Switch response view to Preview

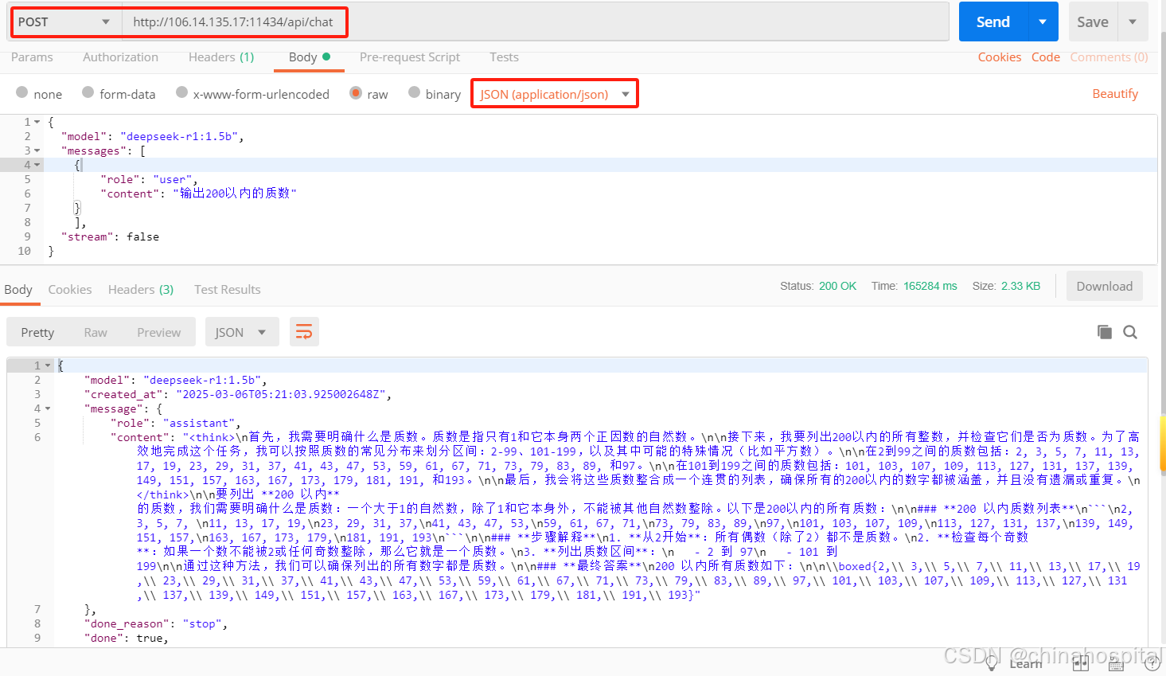158,332
